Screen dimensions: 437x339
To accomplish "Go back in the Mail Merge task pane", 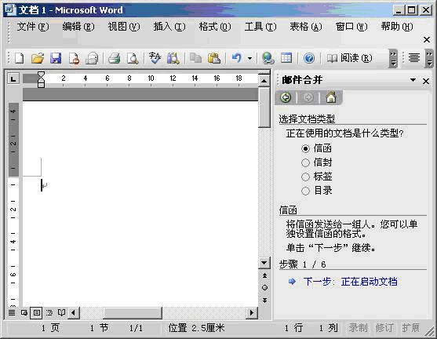I will pos(286,97).
